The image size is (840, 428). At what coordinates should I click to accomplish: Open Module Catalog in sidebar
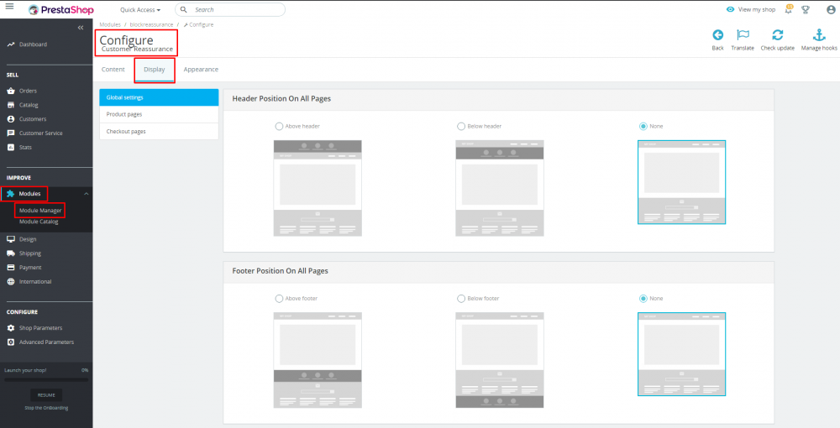click(x=39, y=222)
